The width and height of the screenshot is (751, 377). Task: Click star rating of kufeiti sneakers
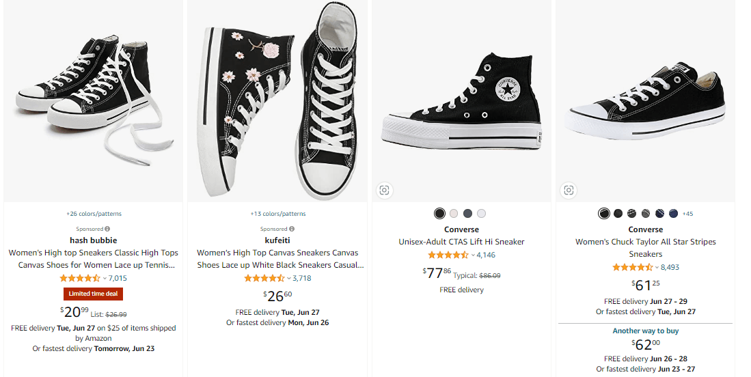[264, 279]
